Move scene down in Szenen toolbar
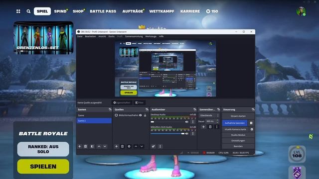This screenshot has width=319, height=179. [x=105, y=146]
